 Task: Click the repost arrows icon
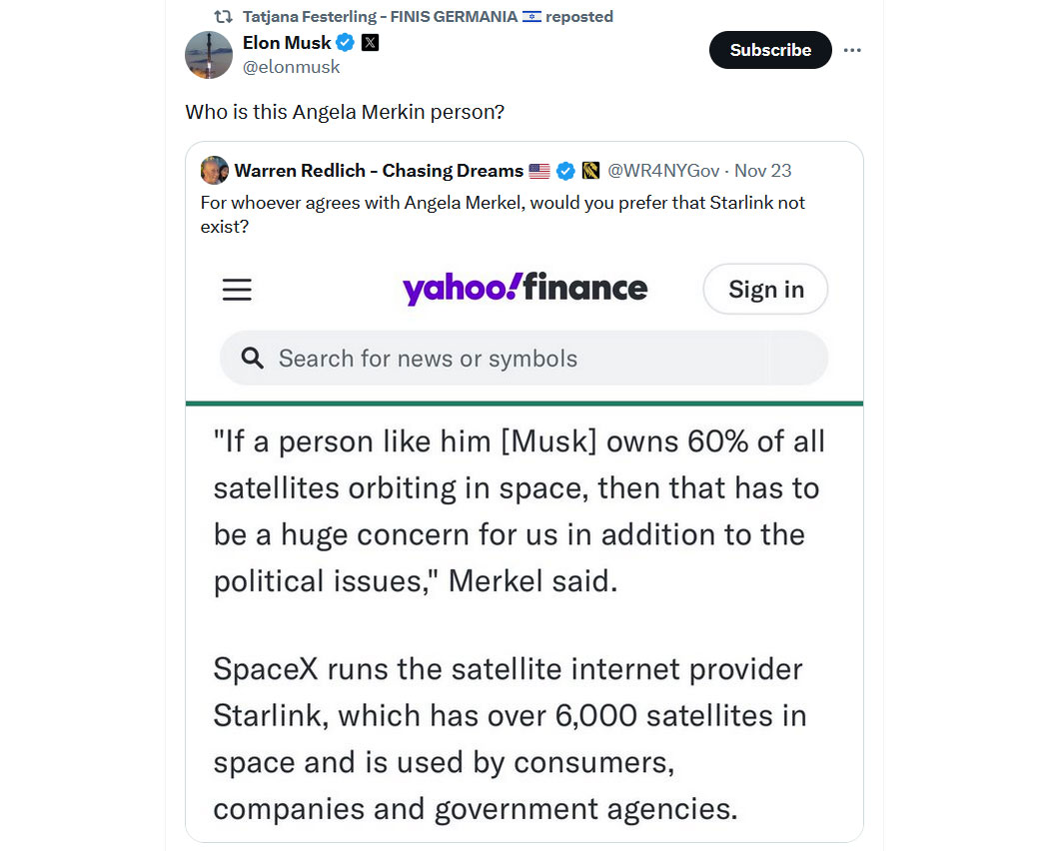[x=223, y=16]
